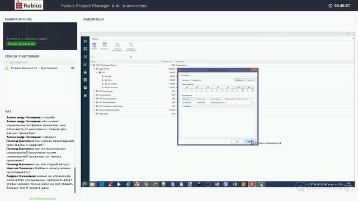Expand the СПП Конструкторов tree node
The width and height of the screenshot is (358, 201).
(94, 99)
